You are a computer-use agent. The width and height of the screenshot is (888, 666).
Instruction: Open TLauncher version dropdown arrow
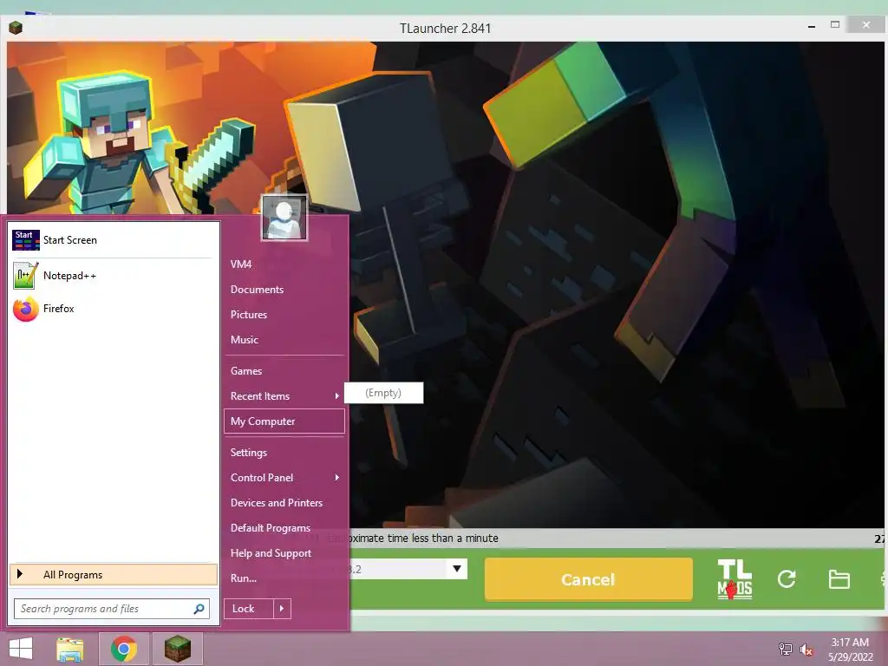pos(457,569)
